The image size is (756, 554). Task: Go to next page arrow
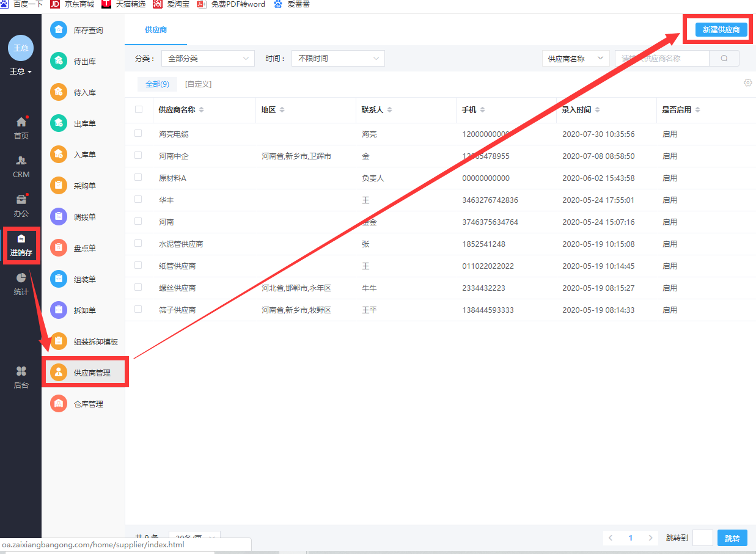pyautogui.click(x=651, y=538)
